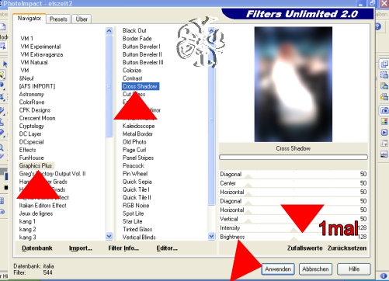This screenshot has height=281, width=389.
Task: Choose the Metal Border filter
Action: pyautogui.click(x=137, y=134)
